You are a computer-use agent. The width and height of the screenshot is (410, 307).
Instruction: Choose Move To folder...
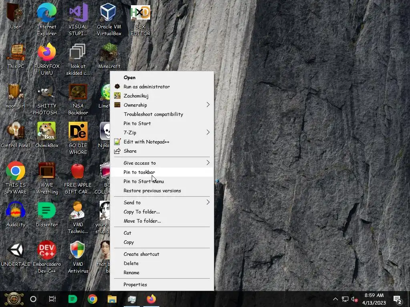[162, 221]
